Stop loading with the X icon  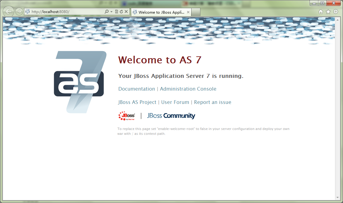pyautogui.click(x=126, y=12)
